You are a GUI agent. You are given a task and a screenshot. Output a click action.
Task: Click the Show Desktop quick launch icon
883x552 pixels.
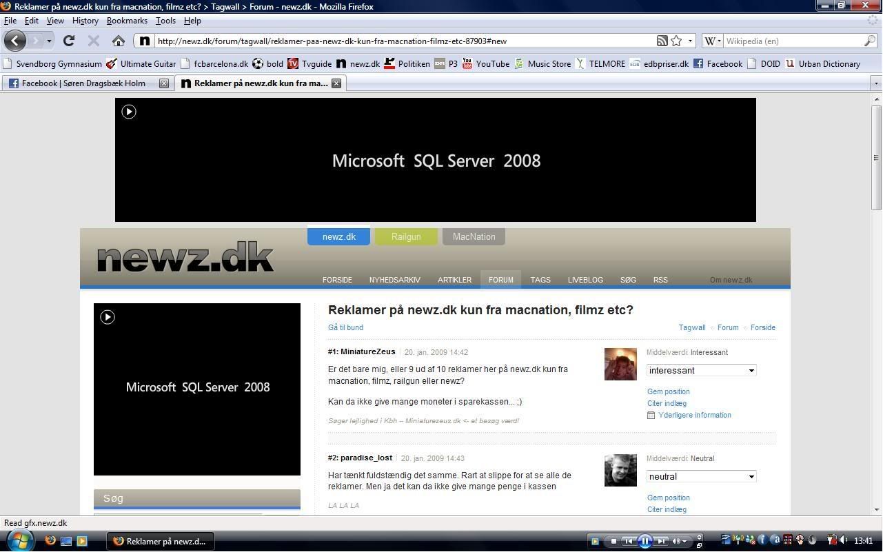tap(66, 541)
